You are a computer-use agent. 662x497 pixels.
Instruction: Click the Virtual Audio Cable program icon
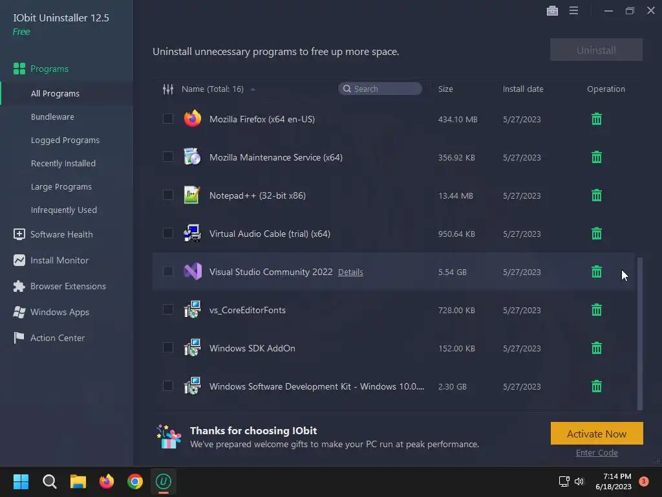coord(192,233)
